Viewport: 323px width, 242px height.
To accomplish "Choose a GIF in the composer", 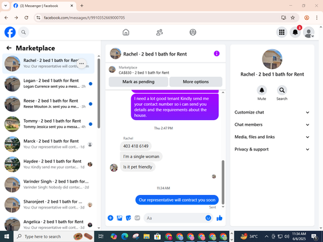I will pyautogui.click(x=137, y=218).
